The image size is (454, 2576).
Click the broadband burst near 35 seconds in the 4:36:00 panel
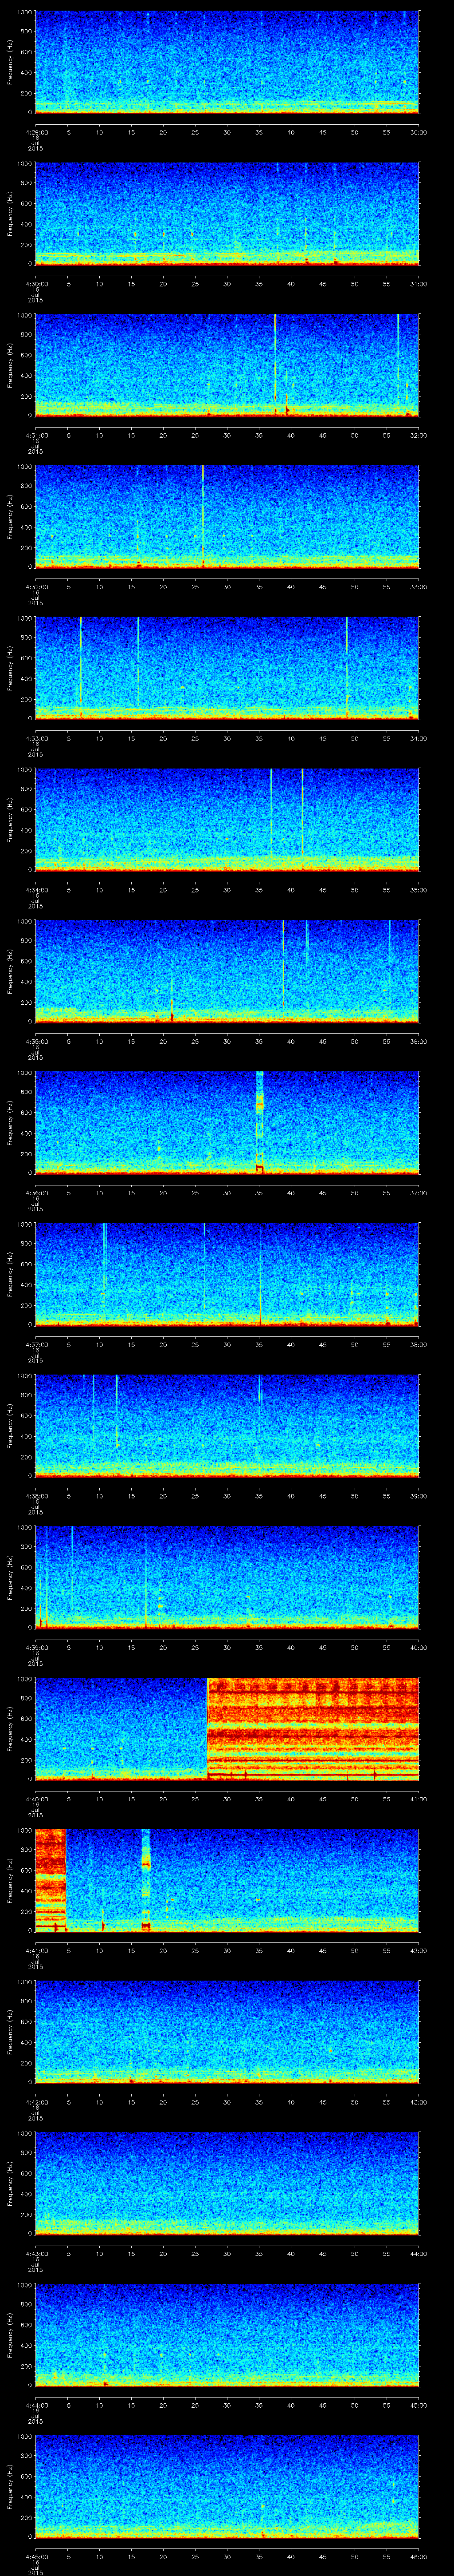260,1122
